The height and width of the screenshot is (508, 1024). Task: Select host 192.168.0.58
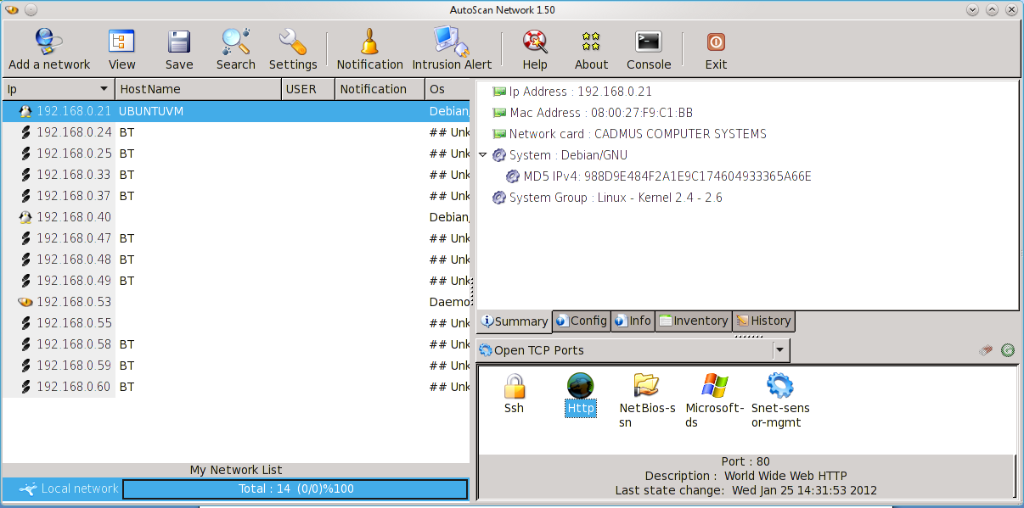(x=236, y=344)
